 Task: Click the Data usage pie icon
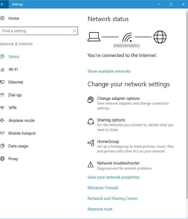pyautogui.click(x=2, y=146)
